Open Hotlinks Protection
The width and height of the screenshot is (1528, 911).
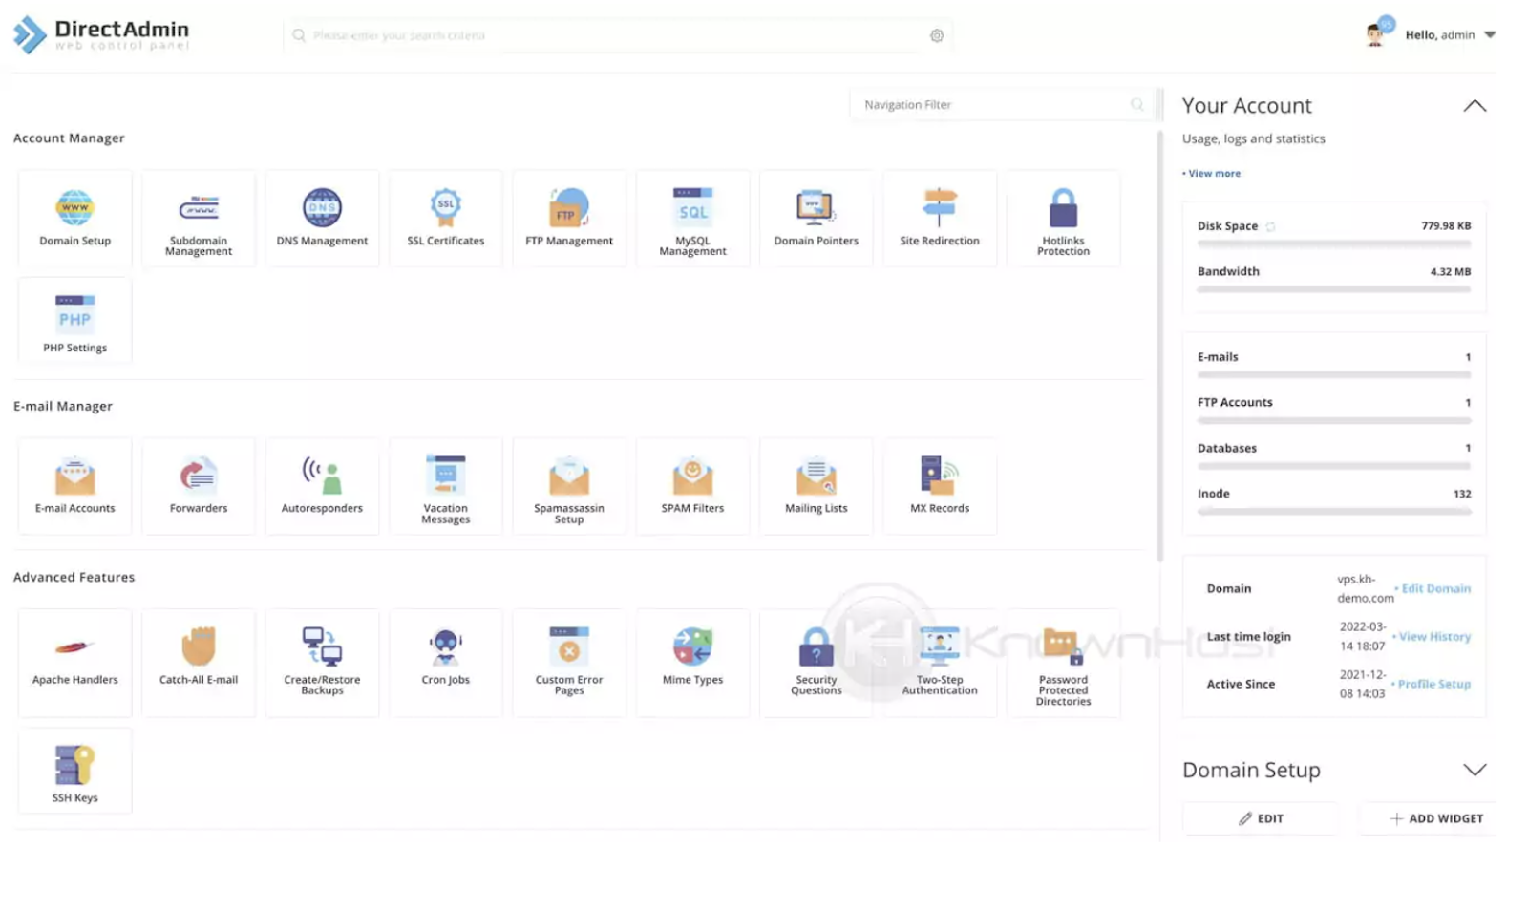1063,219
